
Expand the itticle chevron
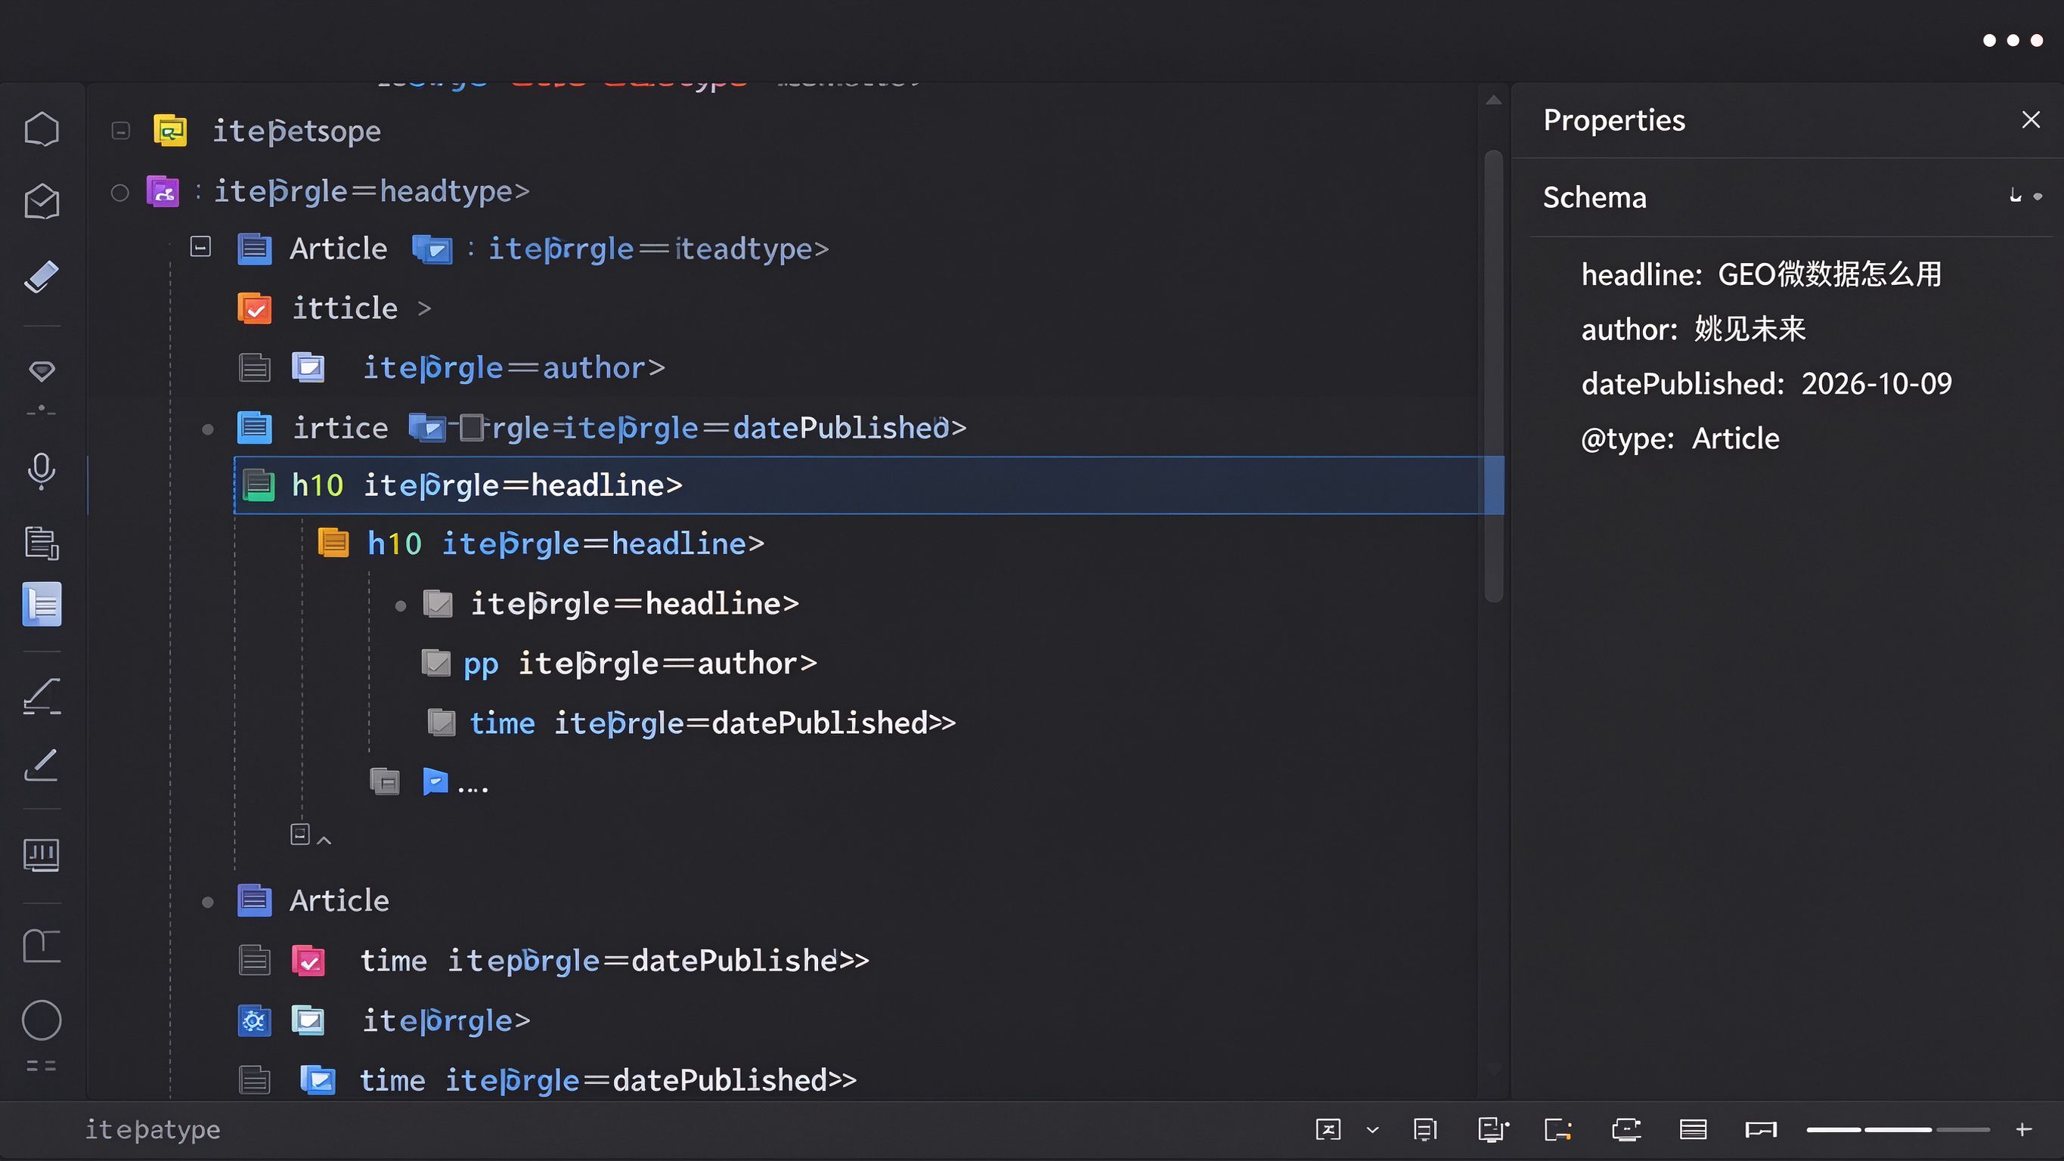[425, 308]
